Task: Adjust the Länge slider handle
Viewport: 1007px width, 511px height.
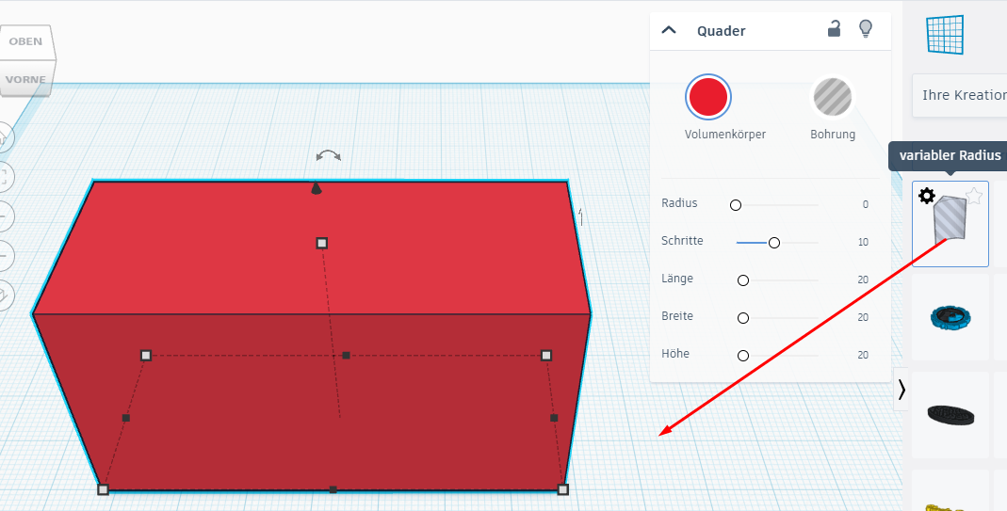Action: 743,280
